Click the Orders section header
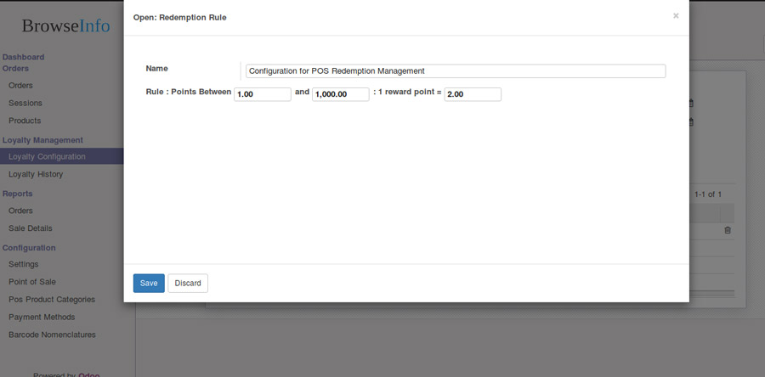Image resolution: width=765 pixels, height=377 pixels. coord(15,68)
